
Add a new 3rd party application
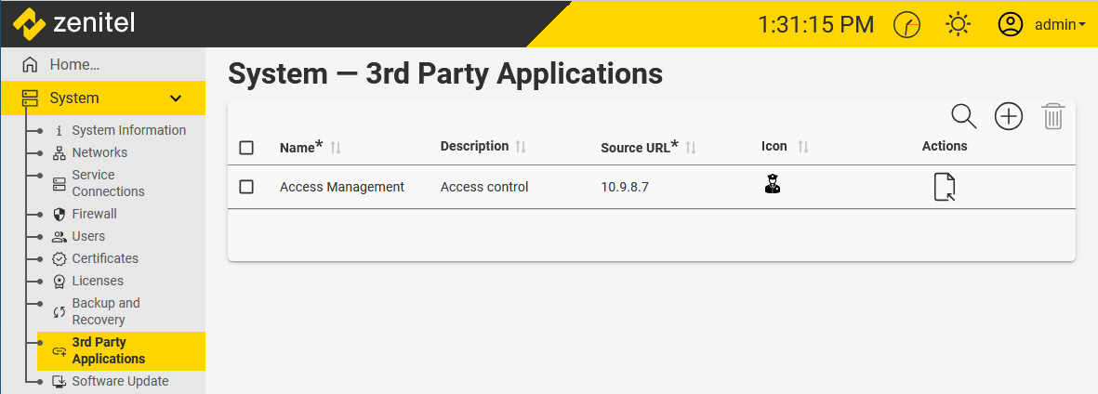[1009, 117]
